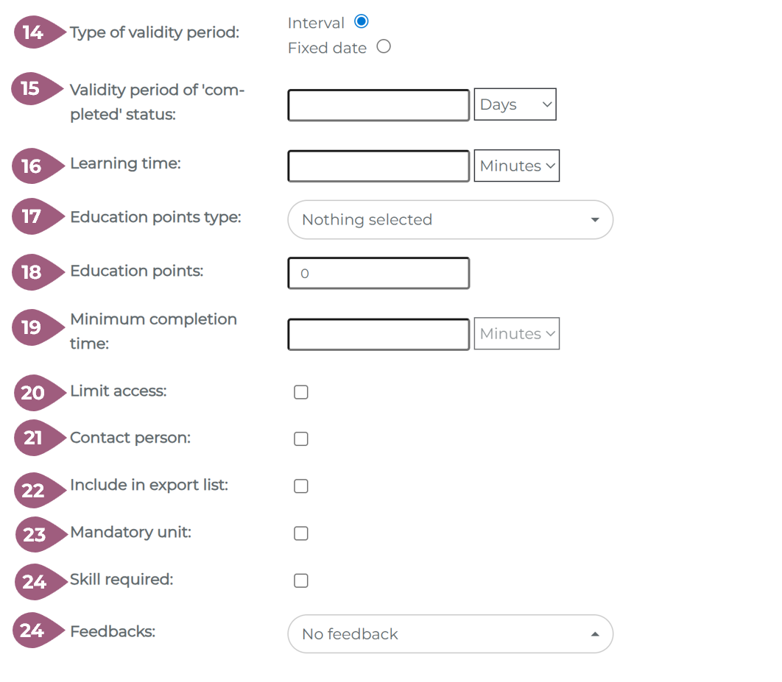Viewport: 782px width, 682px height.
Task: Toggle the Skill required checkbox
Action: (x=300, y=580)
